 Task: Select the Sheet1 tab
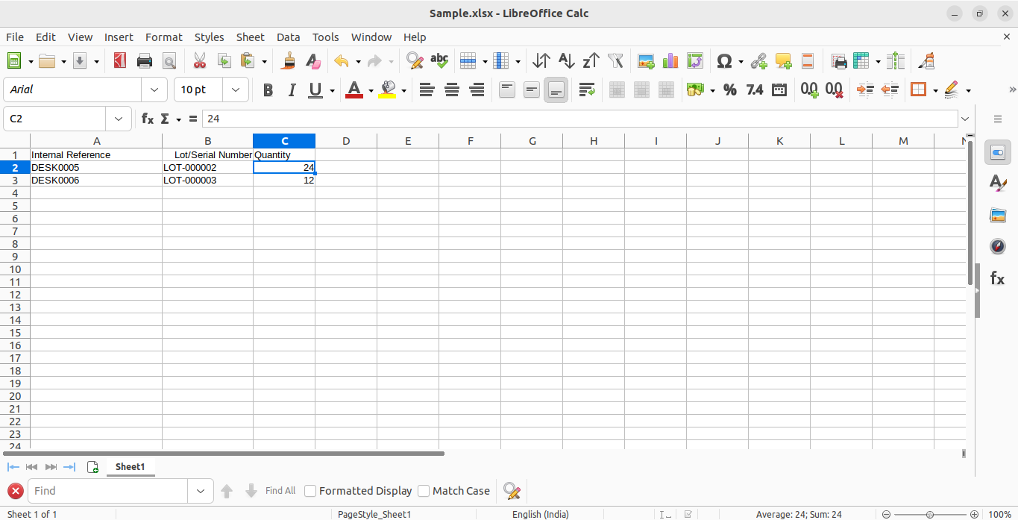tap(130, 466)
